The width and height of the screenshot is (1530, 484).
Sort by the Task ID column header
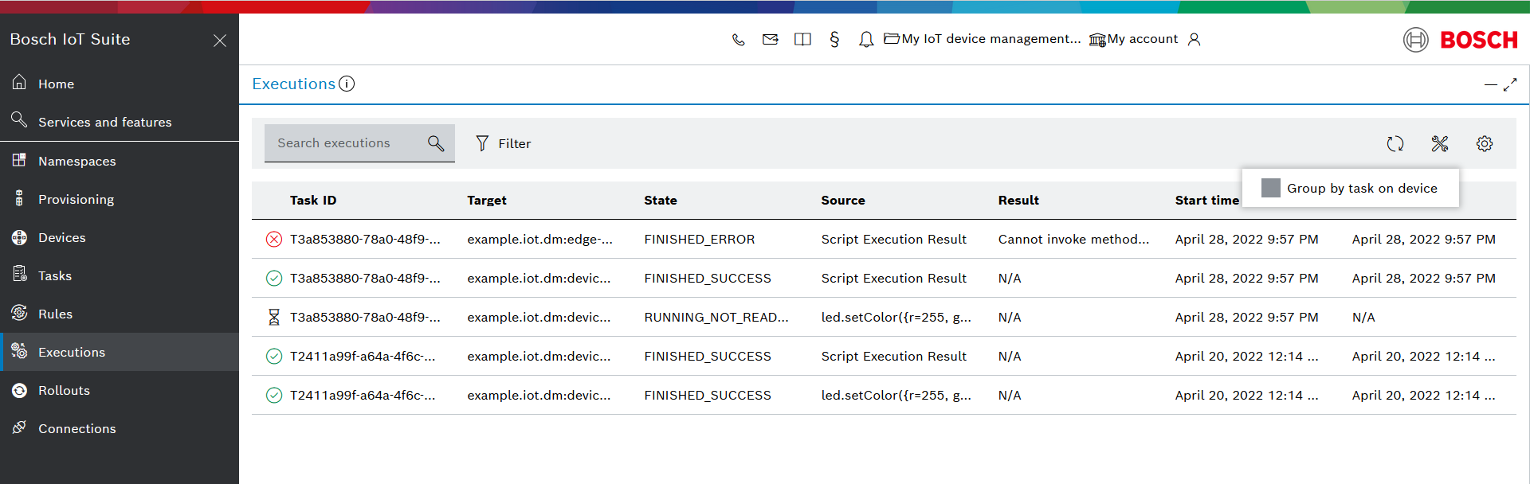pyautogui.click(x=313, y=201)
